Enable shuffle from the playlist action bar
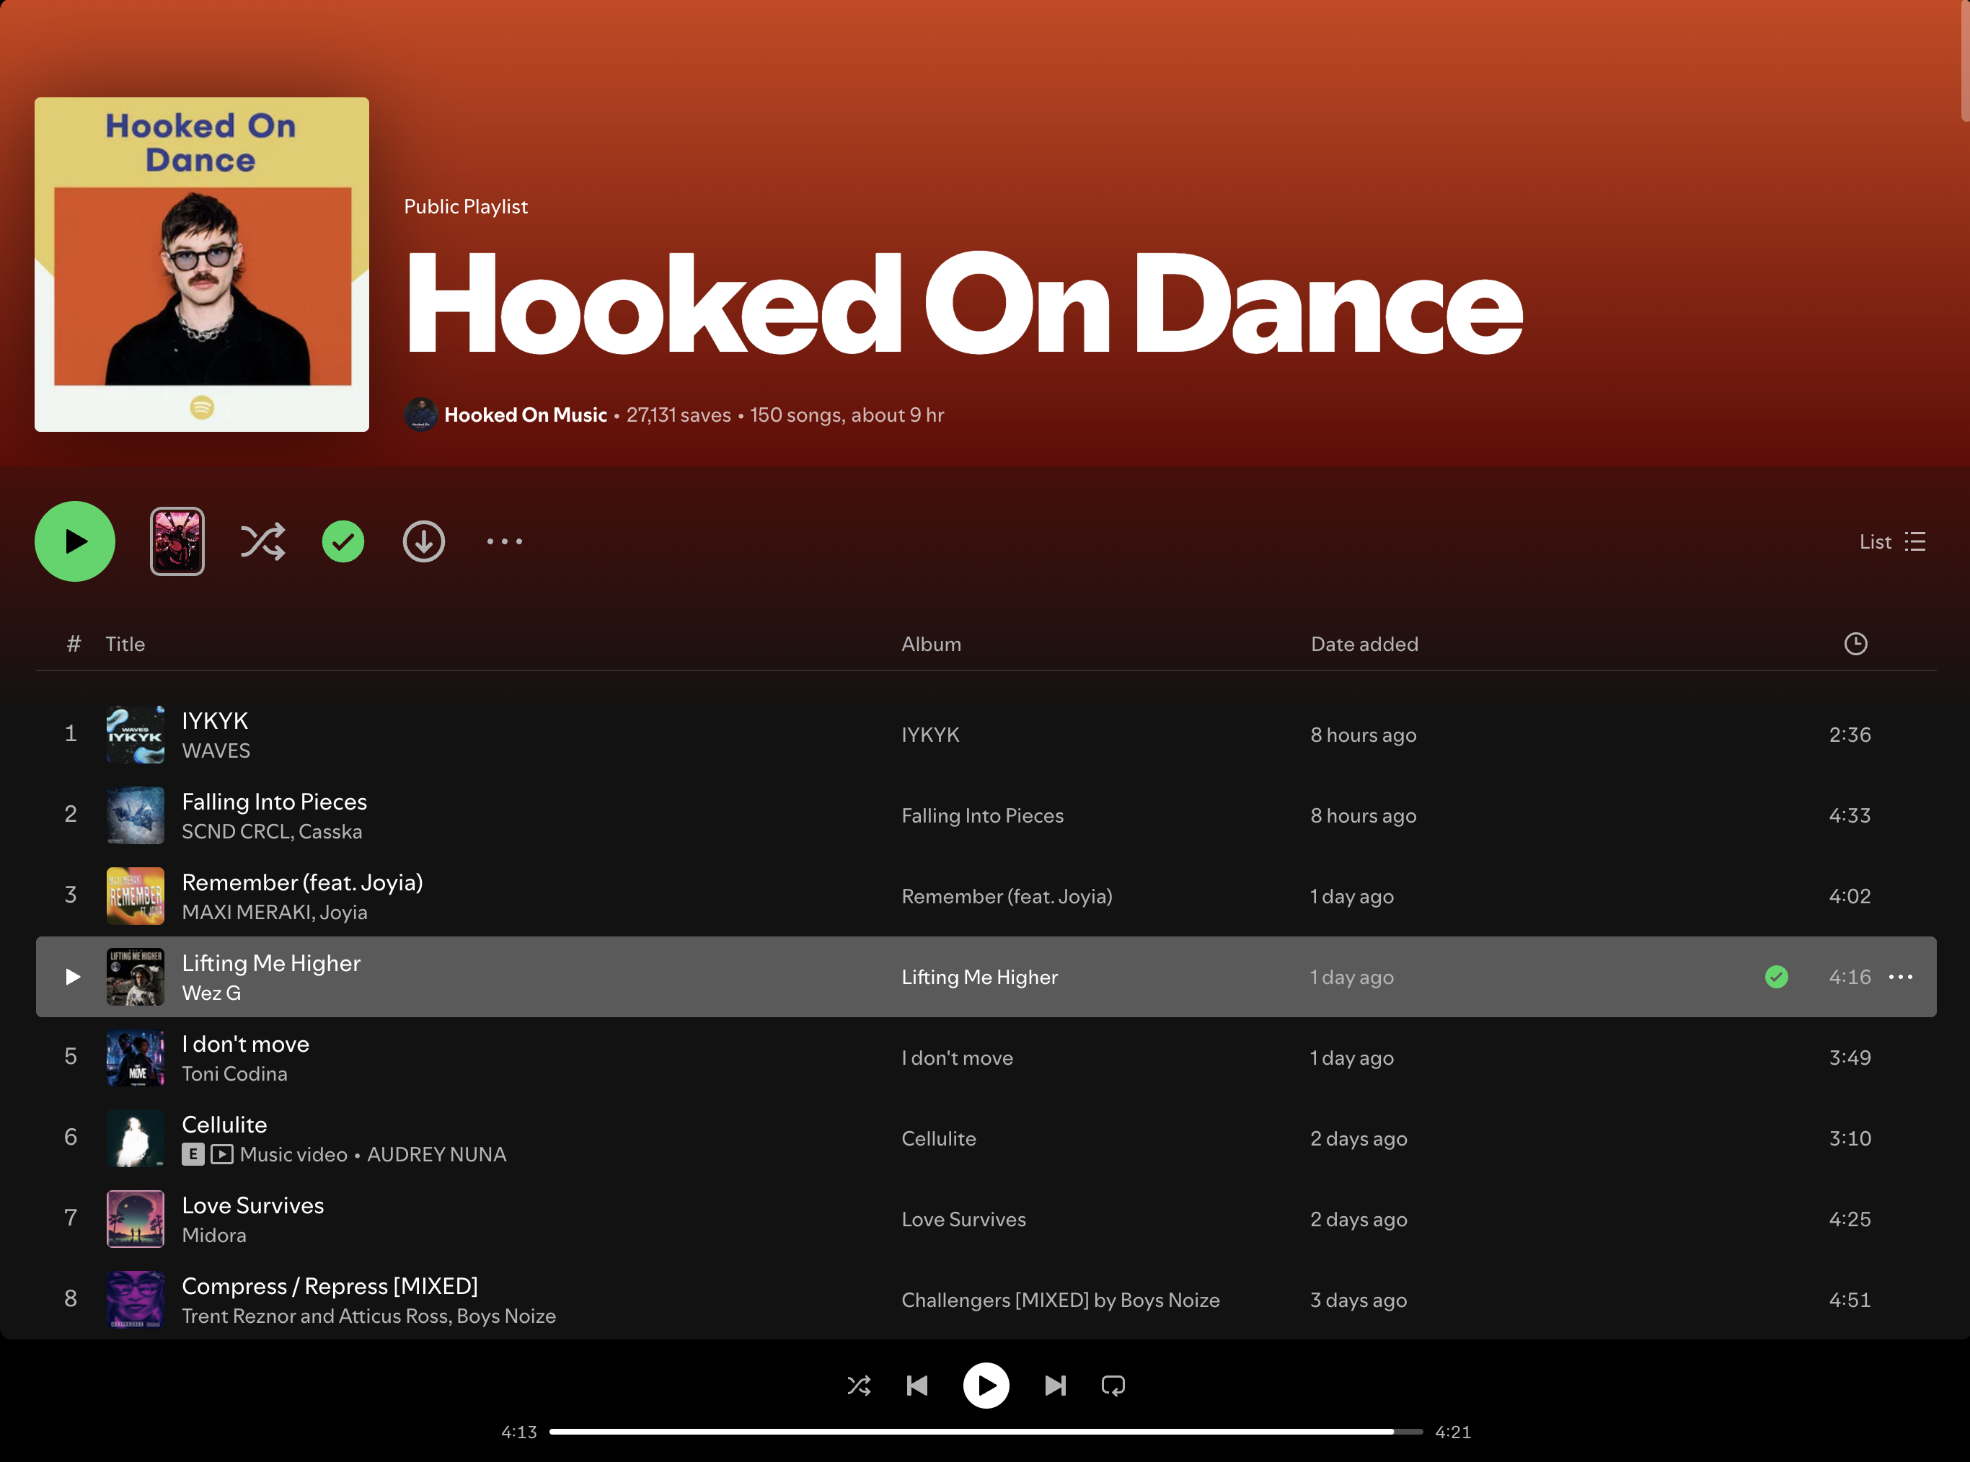The height and width of the screenshot is (1462, 1970). point(263,541)
